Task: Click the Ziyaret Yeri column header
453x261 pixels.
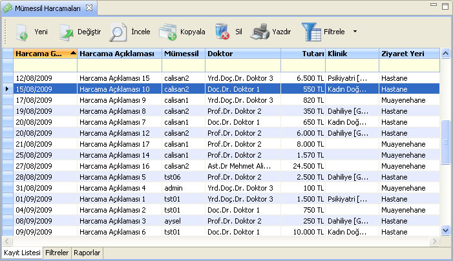Action: (x=408, y=53)
